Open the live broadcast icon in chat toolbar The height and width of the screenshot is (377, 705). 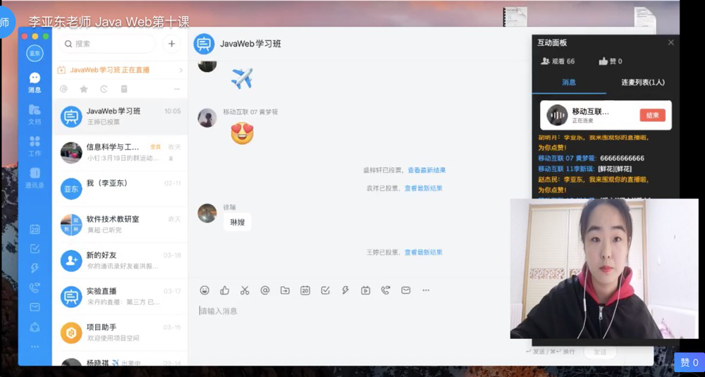365,290
